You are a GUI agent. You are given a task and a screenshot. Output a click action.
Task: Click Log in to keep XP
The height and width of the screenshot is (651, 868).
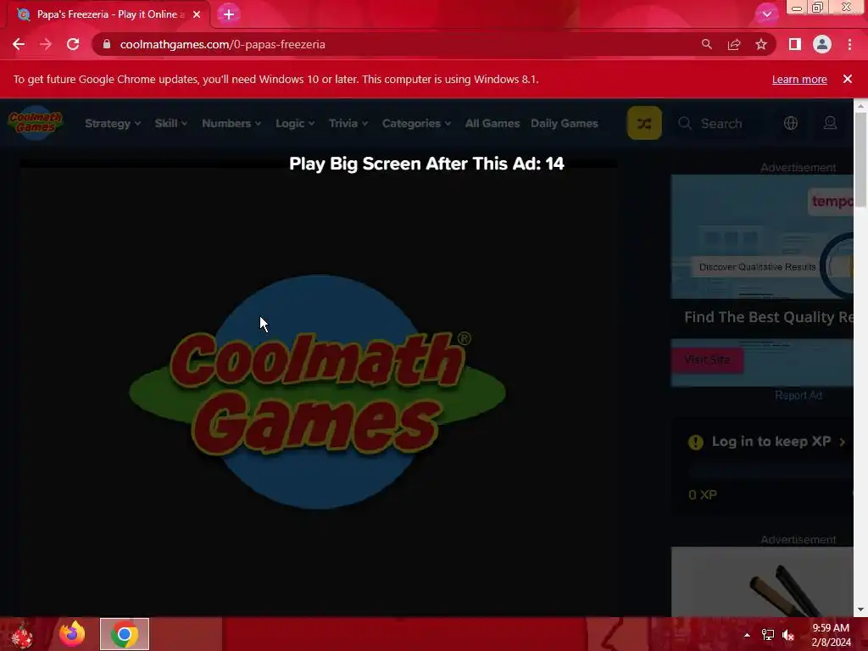click(x=771, y=441)
